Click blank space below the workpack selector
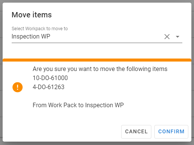 [x=97, y=51]
